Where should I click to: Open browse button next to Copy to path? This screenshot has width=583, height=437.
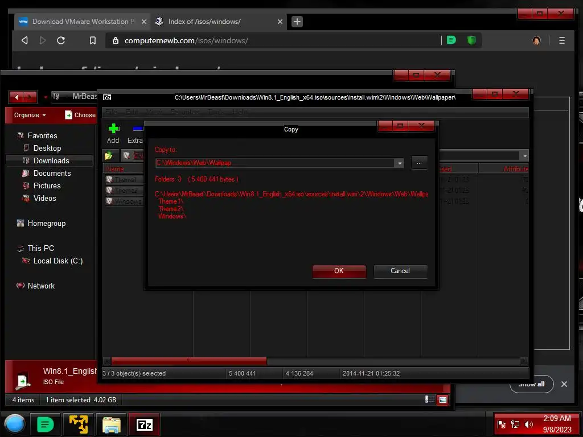coord(419,163)
